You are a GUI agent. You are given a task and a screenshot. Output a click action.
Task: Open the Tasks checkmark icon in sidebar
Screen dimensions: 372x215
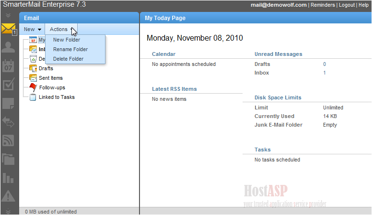point(8,84)
